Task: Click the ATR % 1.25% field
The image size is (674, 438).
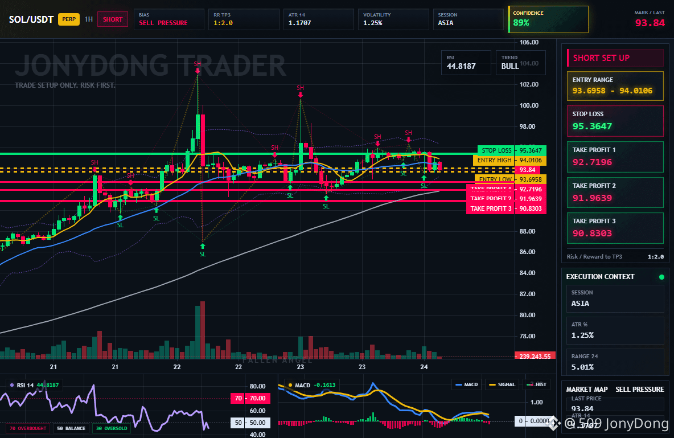Action: tap(615, 330)
